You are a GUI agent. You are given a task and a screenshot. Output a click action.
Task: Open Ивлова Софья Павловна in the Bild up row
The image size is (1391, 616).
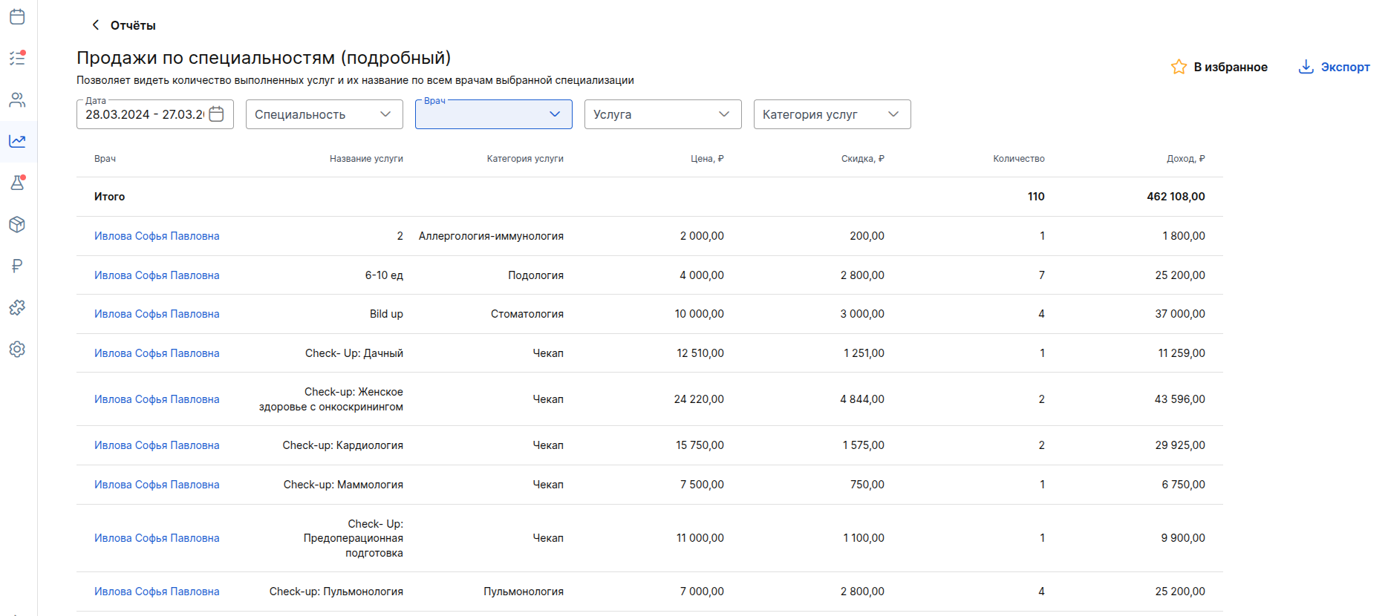157,314
